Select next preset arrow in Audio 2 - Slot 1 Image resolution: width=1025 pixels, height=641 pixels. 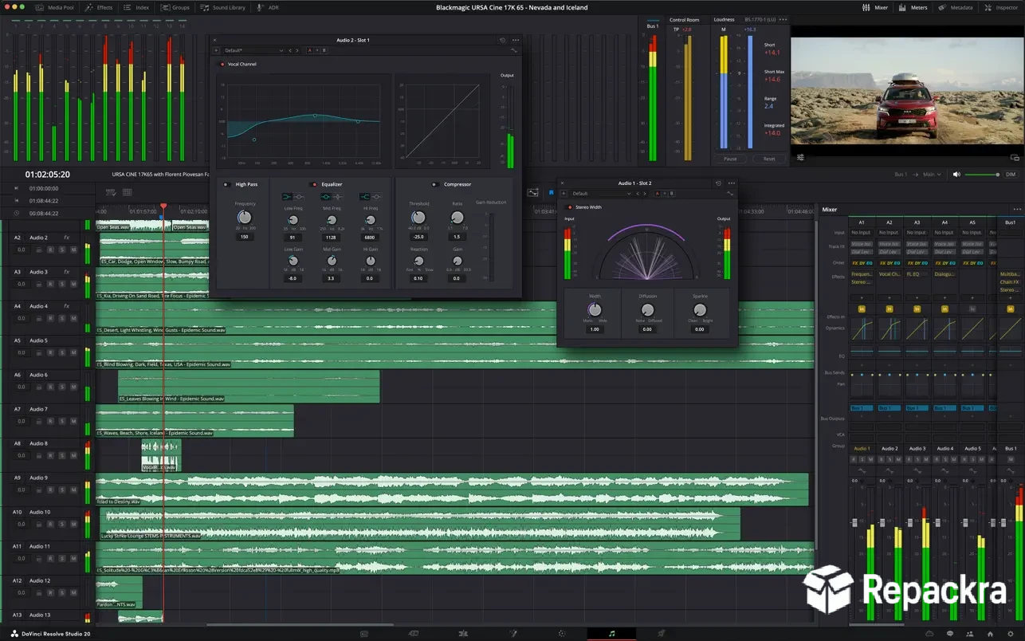pyautogui.click(x=297, y=50)
